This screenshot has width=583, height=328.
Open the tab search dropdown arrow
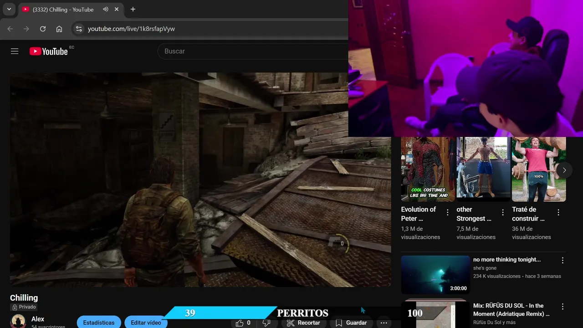[x=9, y=9]
